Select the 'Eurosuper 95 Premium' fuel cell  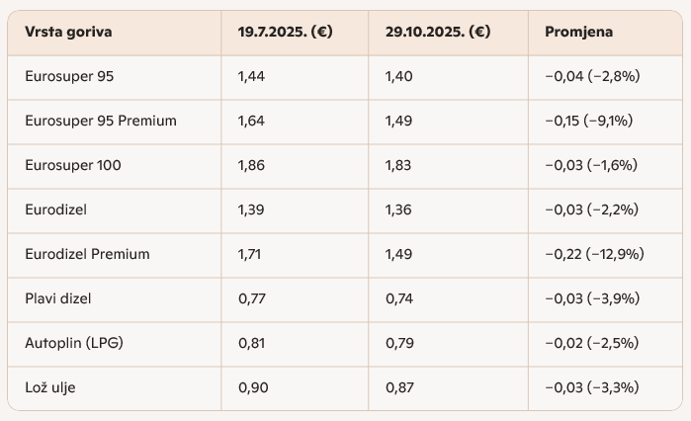point(101,121)
